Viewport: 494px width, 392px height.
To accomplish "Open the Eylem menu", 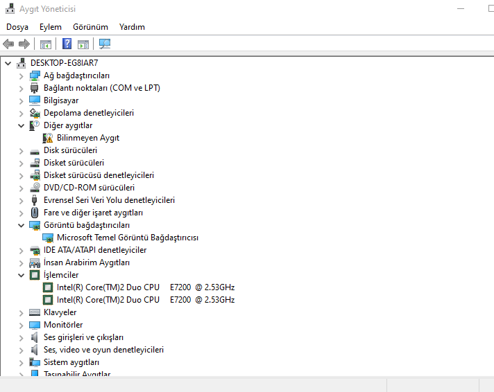I will [51, 27].
